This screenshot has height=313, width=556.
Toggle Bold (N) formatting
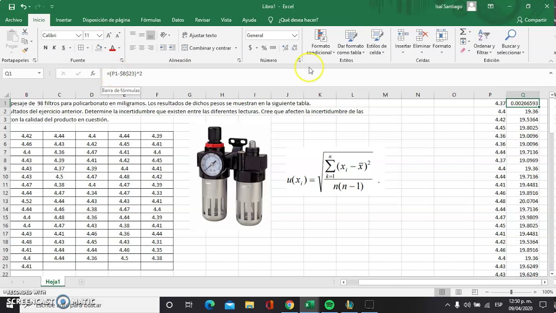(46, 48)
